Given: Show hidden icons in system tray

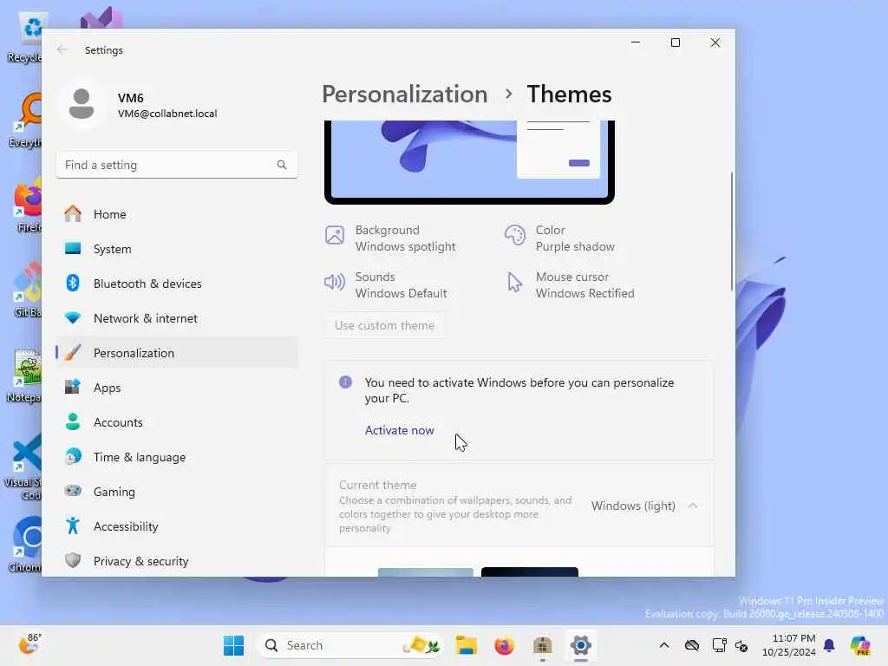Looking at the screenshot, I should (664, 645).
